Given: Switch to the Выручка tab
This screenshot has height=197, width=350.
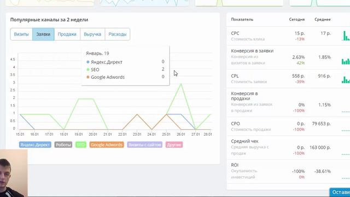Looking at the screenshot, I should pyautogui.click(x=92, y=34).
